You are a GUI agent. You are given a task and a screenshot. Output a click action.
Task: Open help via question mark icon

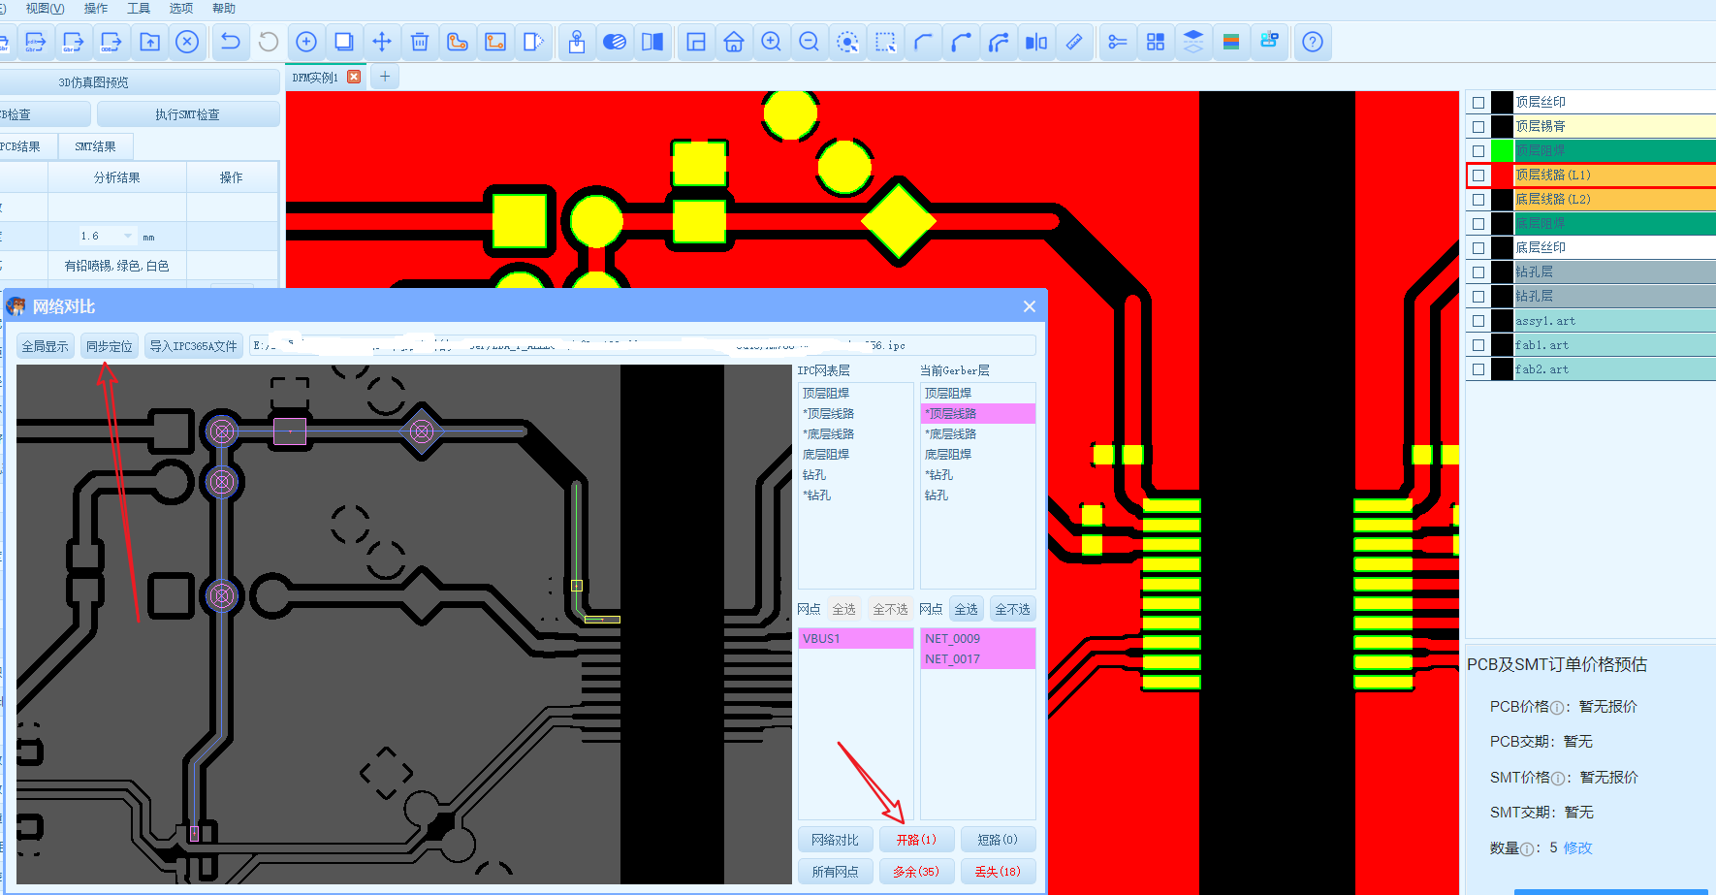[x=1312, y=42]
